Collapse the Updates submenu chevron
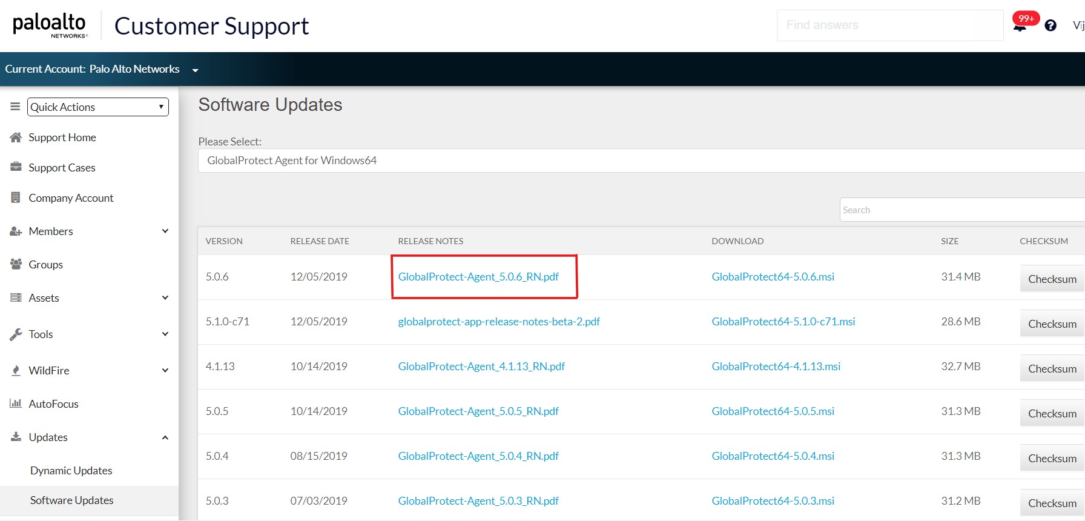 [165, 437]
